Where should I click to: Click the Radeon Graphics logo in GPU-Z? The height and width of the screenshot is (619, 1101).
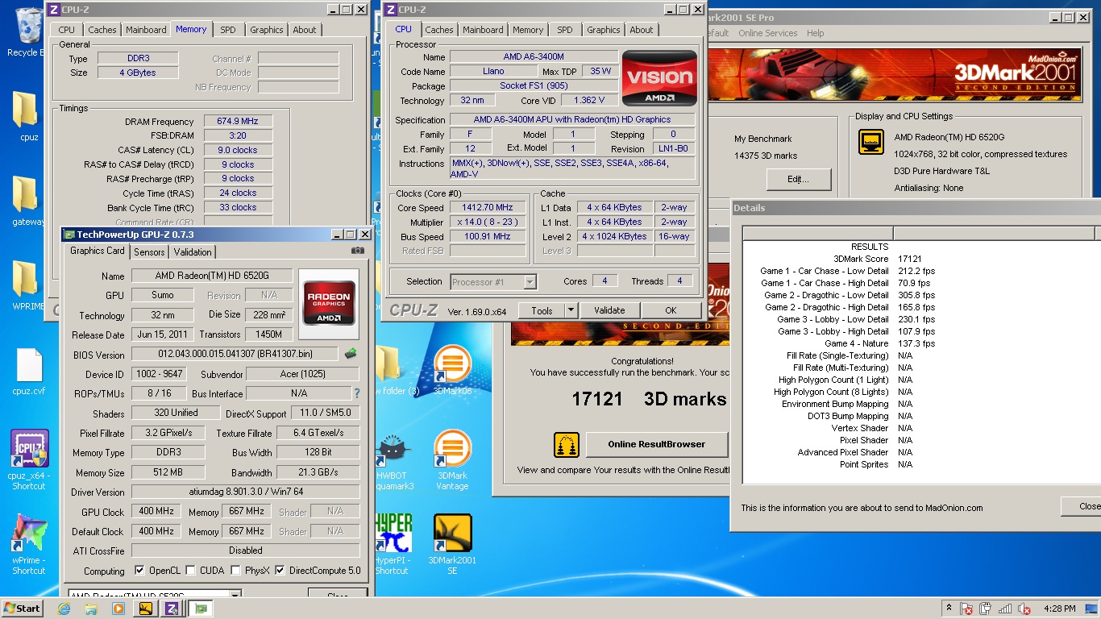[328, 302]
